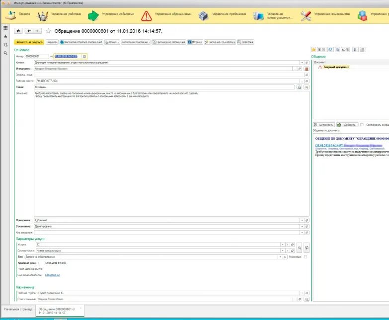Viewport: 389px width, 320px height.
Task: Expand the Рабочая группа dropdown arrow
Action: [x=302, y=293]
